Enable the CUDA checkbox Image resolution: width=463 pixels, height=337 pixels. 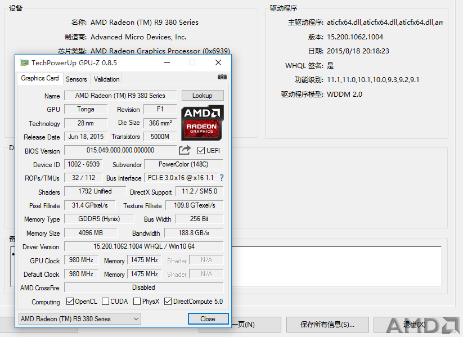point(105,301)
